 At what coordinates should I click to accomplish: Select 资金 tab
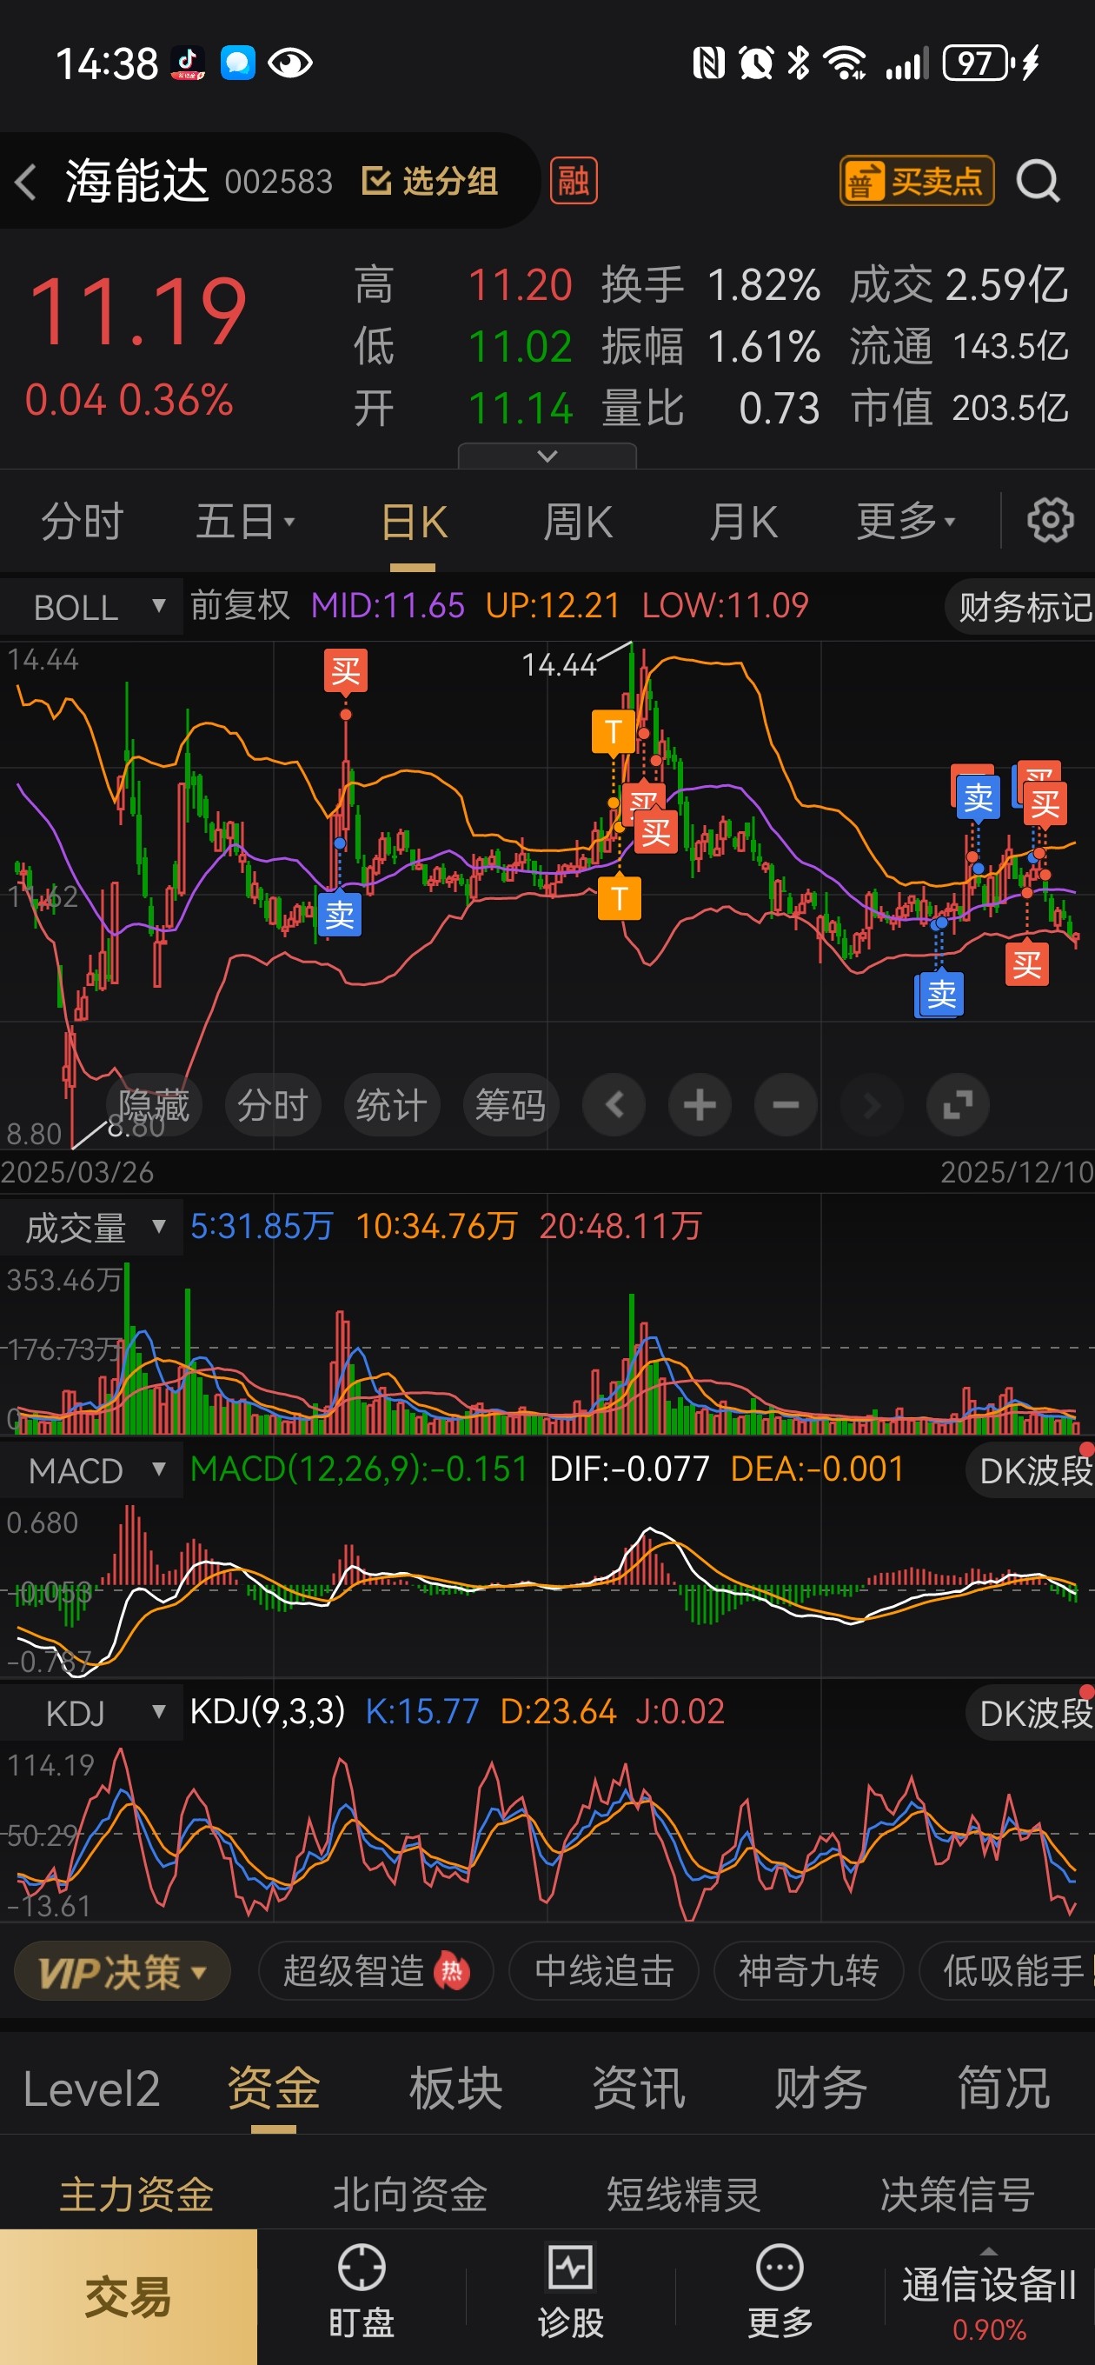[274, 2089]
